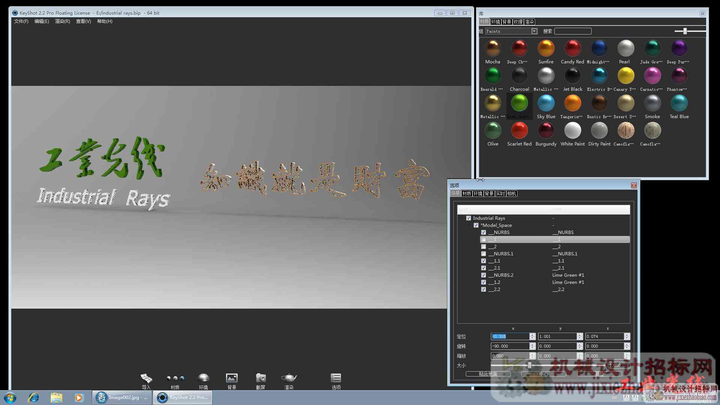Choose the Sky Blue material ball
This screenshot has width=720, height=405.
tap(546, 103)
